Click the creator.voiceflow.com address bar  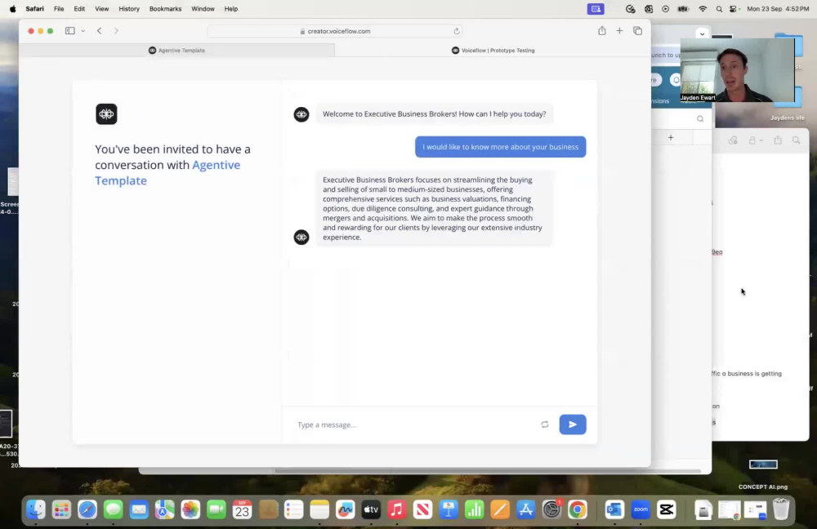335,31
